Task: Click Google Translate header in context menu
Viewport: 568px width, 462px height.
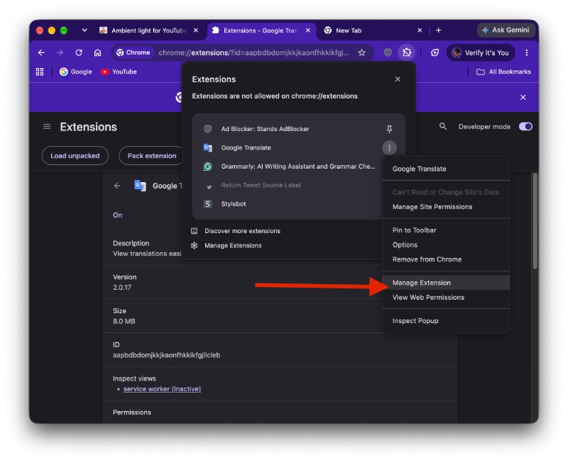Action: [419, 169]
